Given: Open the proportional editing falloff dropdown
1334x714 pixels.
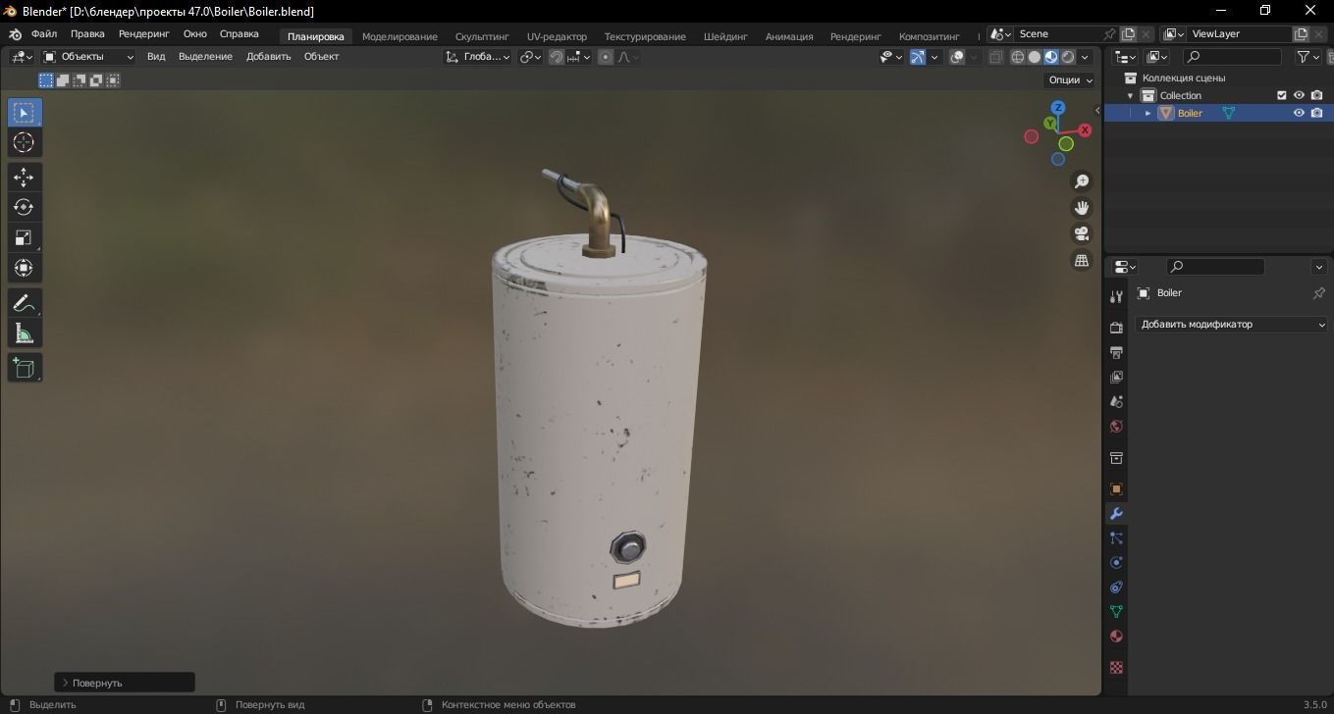Looking at the screenshot, I should point(625,57).
